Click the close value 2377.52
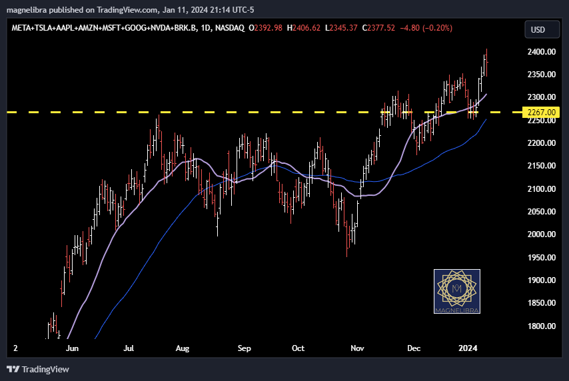The width and height of the screenshot is (569, 381). click(380, 28)
